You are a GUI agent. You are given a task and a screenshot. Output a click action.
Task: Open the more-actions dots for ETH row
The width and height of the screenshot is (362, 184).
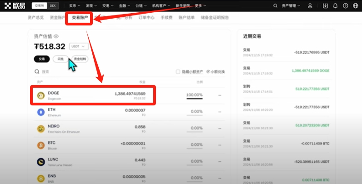(220, 112)
